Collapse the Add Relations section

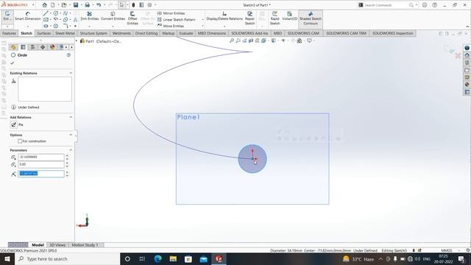[71, 117]
